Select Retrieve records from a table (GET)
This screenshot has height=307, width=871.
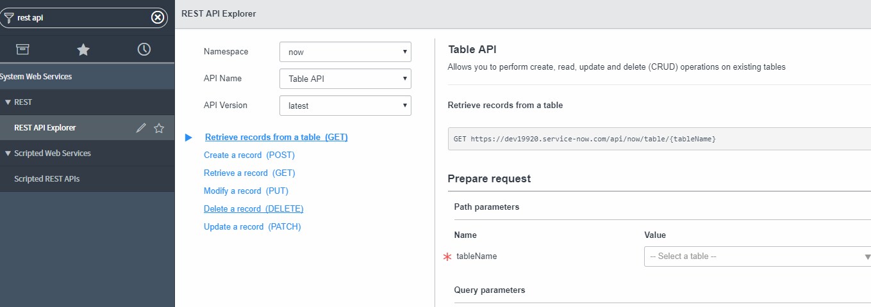click(x=276, y=137)
